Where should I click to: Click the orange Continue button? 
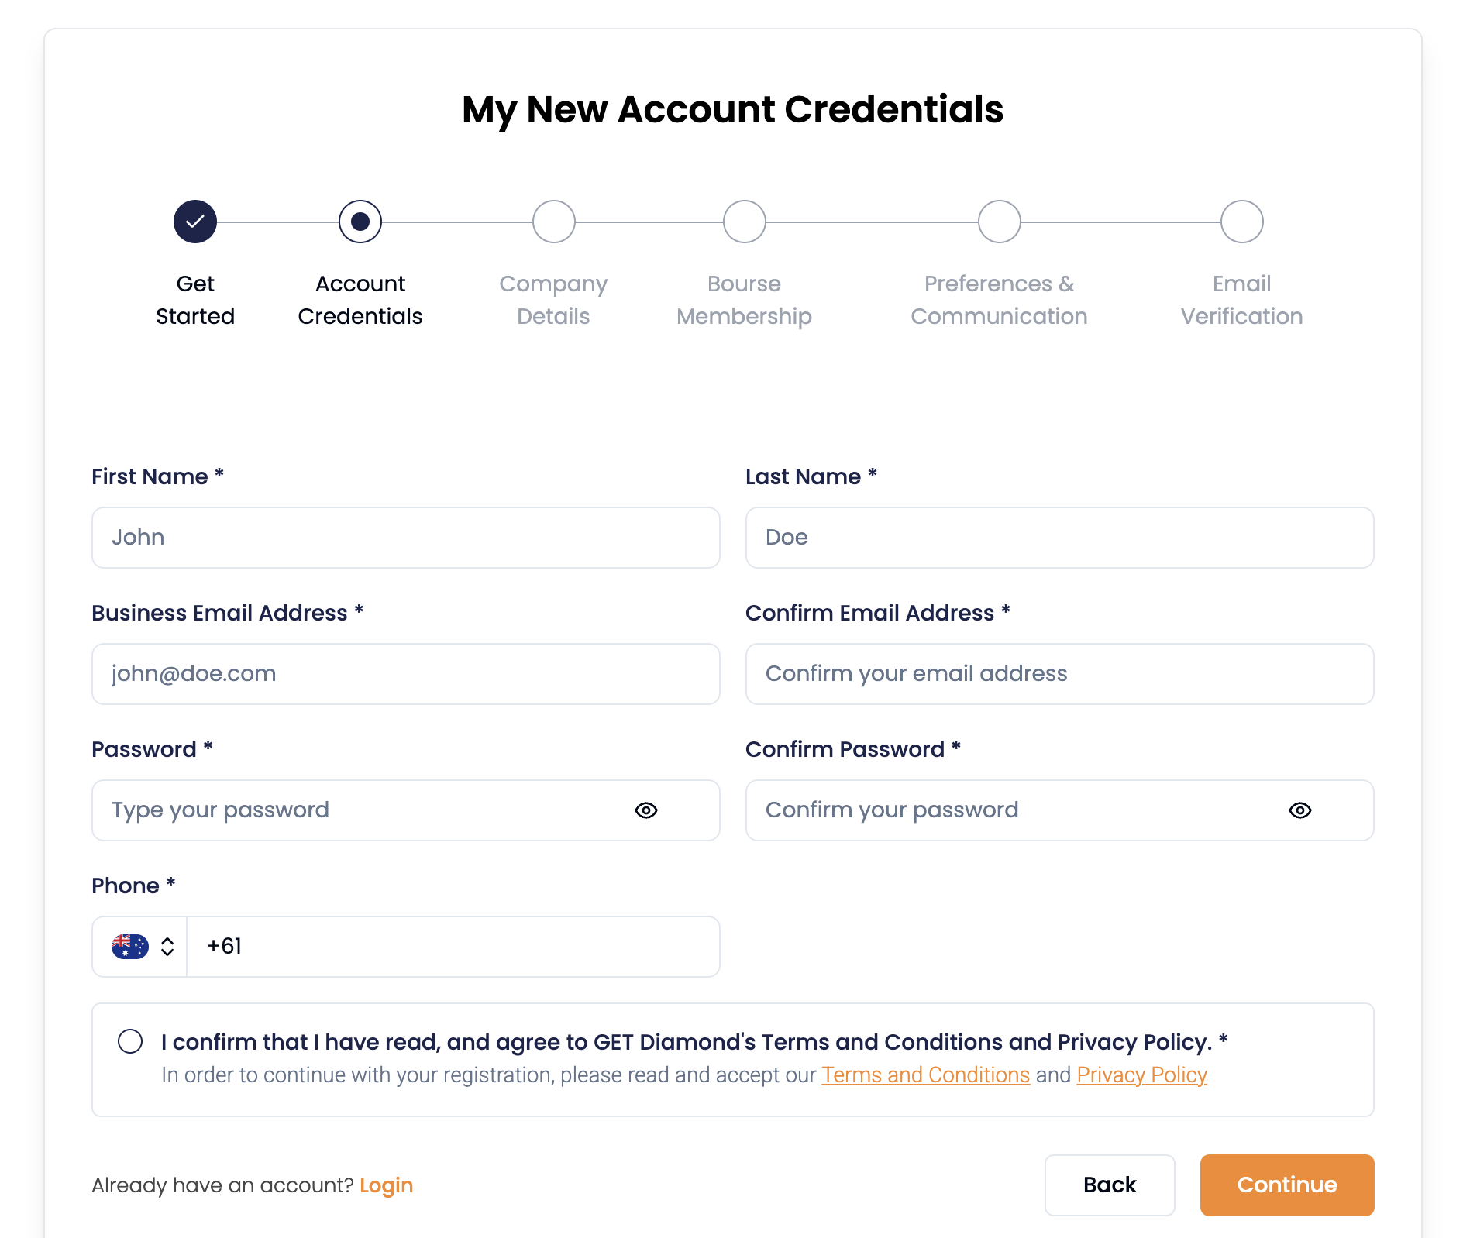(x=1287, y=1185)
